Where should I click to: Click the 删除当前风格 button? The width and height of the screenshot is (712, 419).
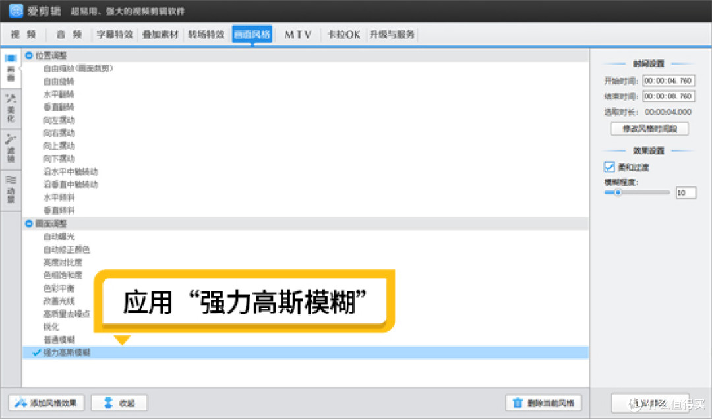coord(543,403)
